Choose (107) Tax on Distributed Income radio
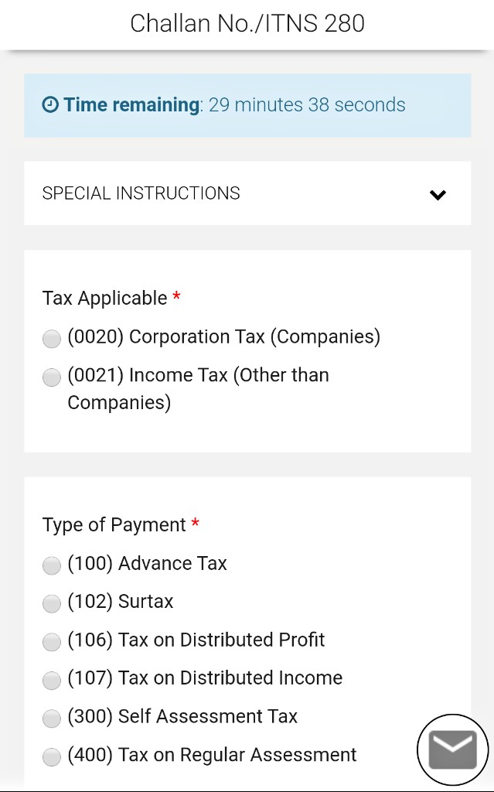This screenshot has height=792, width=494. click(52, 681)
